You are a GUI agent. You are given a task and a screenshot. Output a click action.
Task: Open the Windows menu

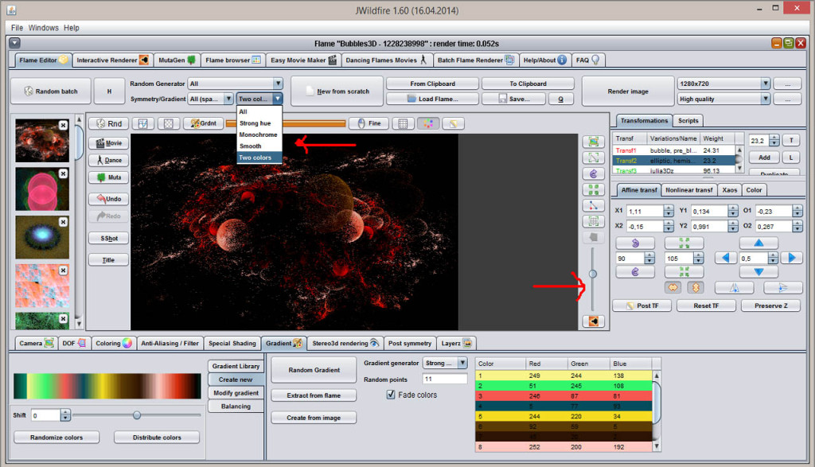click(x=44, y=28)
